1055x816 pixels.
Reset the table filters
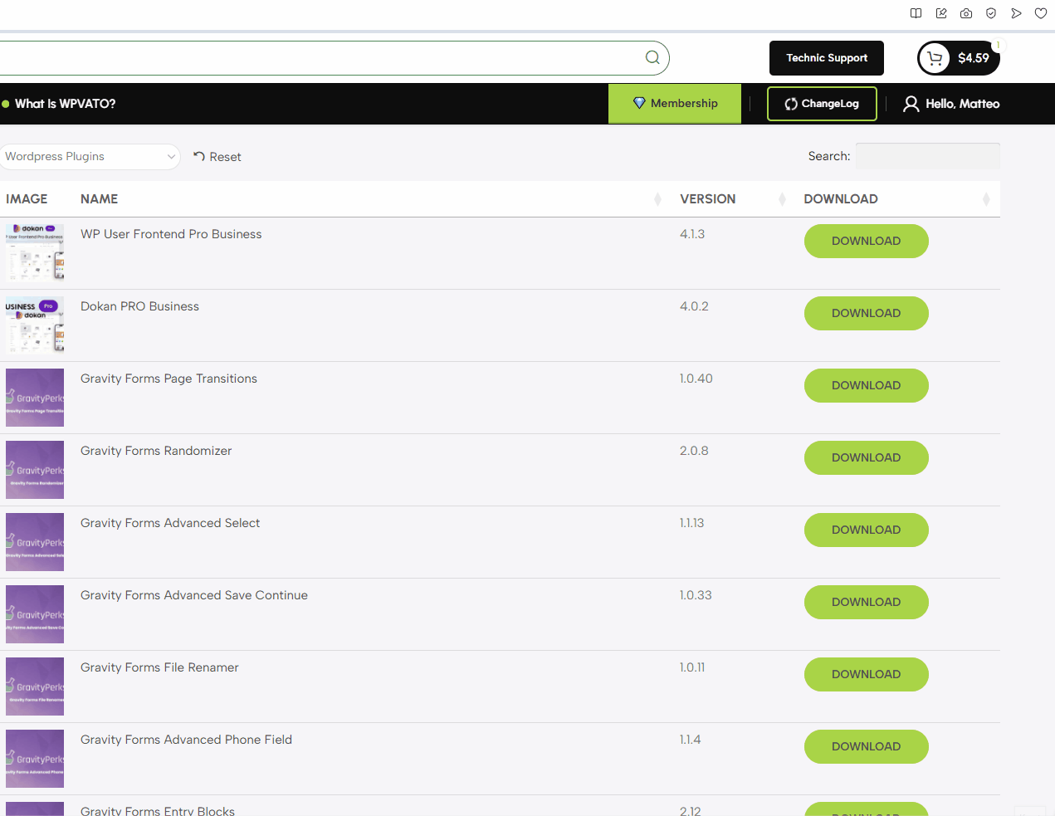217,157
